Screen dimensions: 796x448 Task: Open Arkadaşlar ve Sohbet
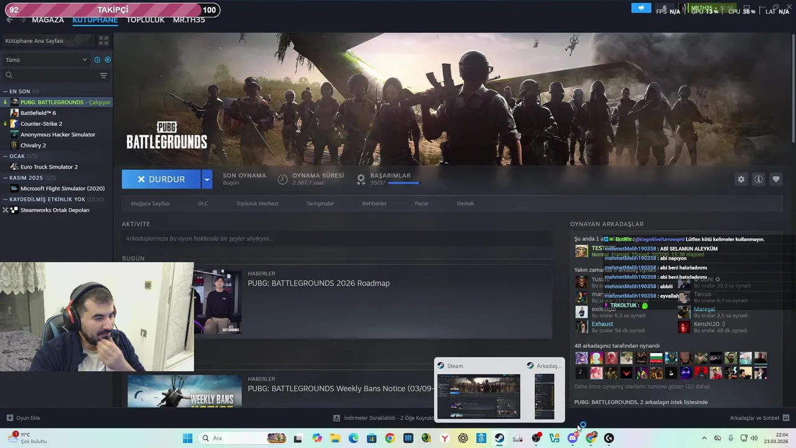click(759, 418)
